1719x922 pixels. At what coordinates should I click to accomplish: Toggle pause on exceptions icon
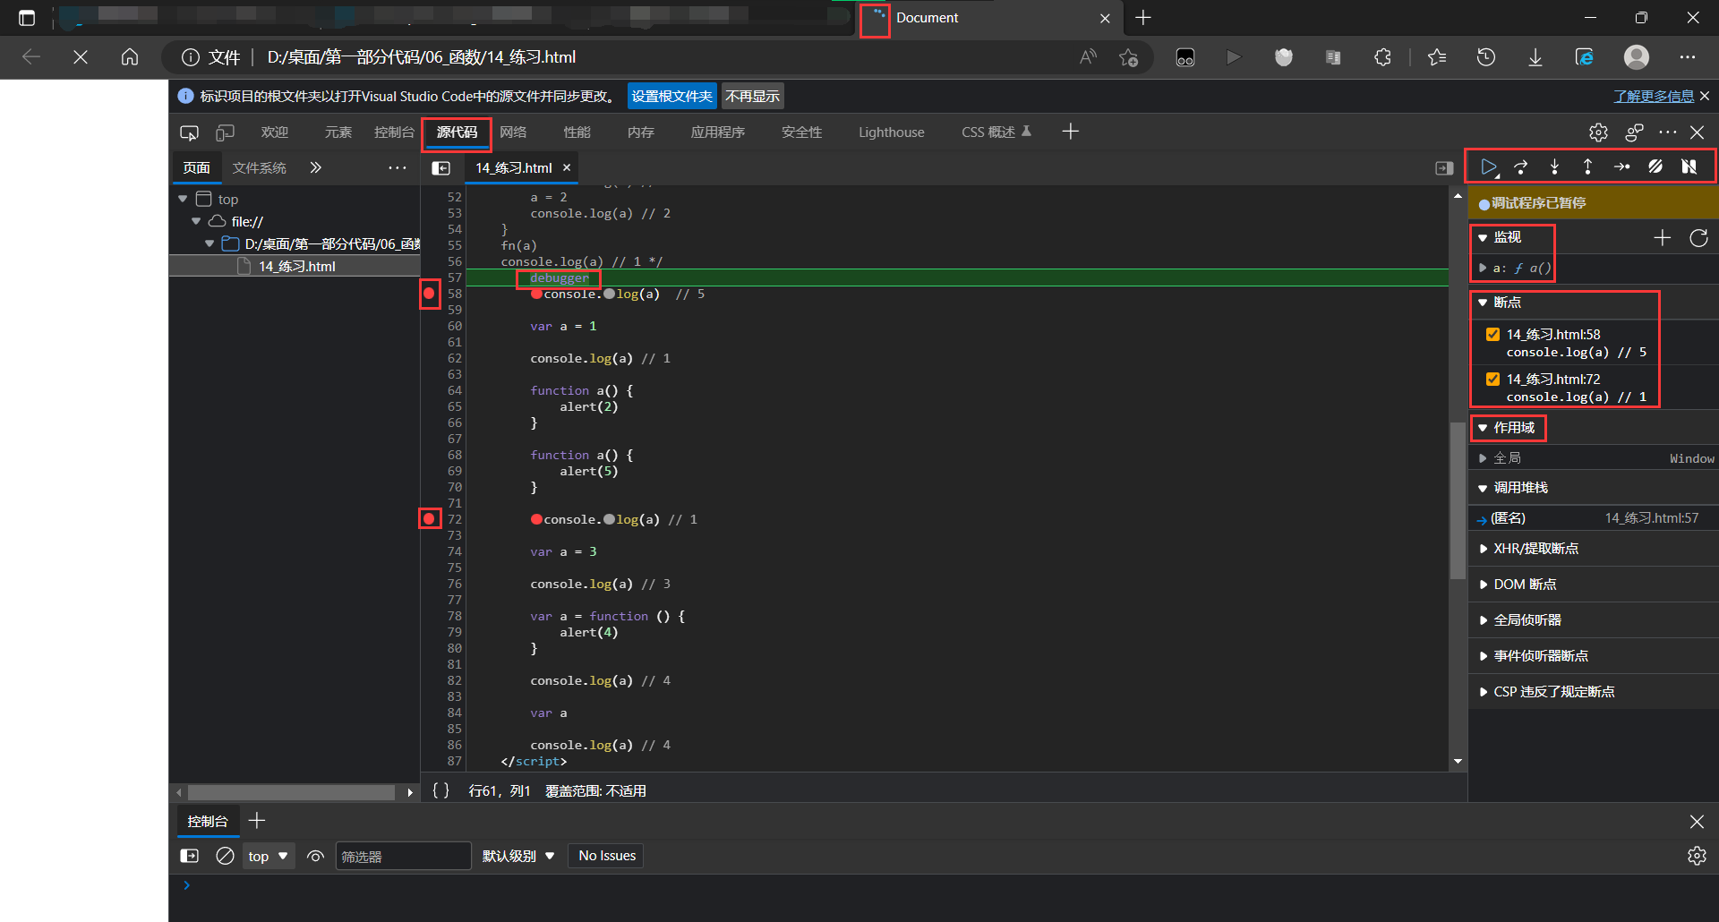tap(1689, 166)
